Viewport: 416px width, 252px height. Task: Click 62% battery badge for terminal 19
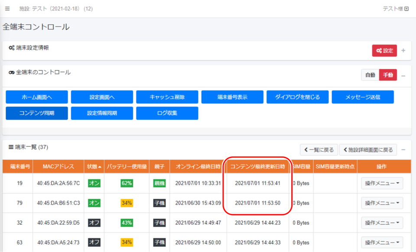coord(127,183)
